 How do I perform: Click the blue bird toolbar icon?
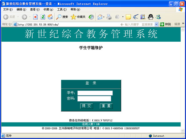coord(136,17)
